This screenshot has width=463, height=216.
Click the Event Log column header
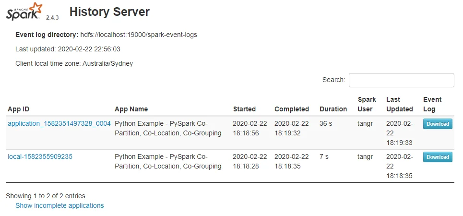pyautogui.click(x=432, y=104)
